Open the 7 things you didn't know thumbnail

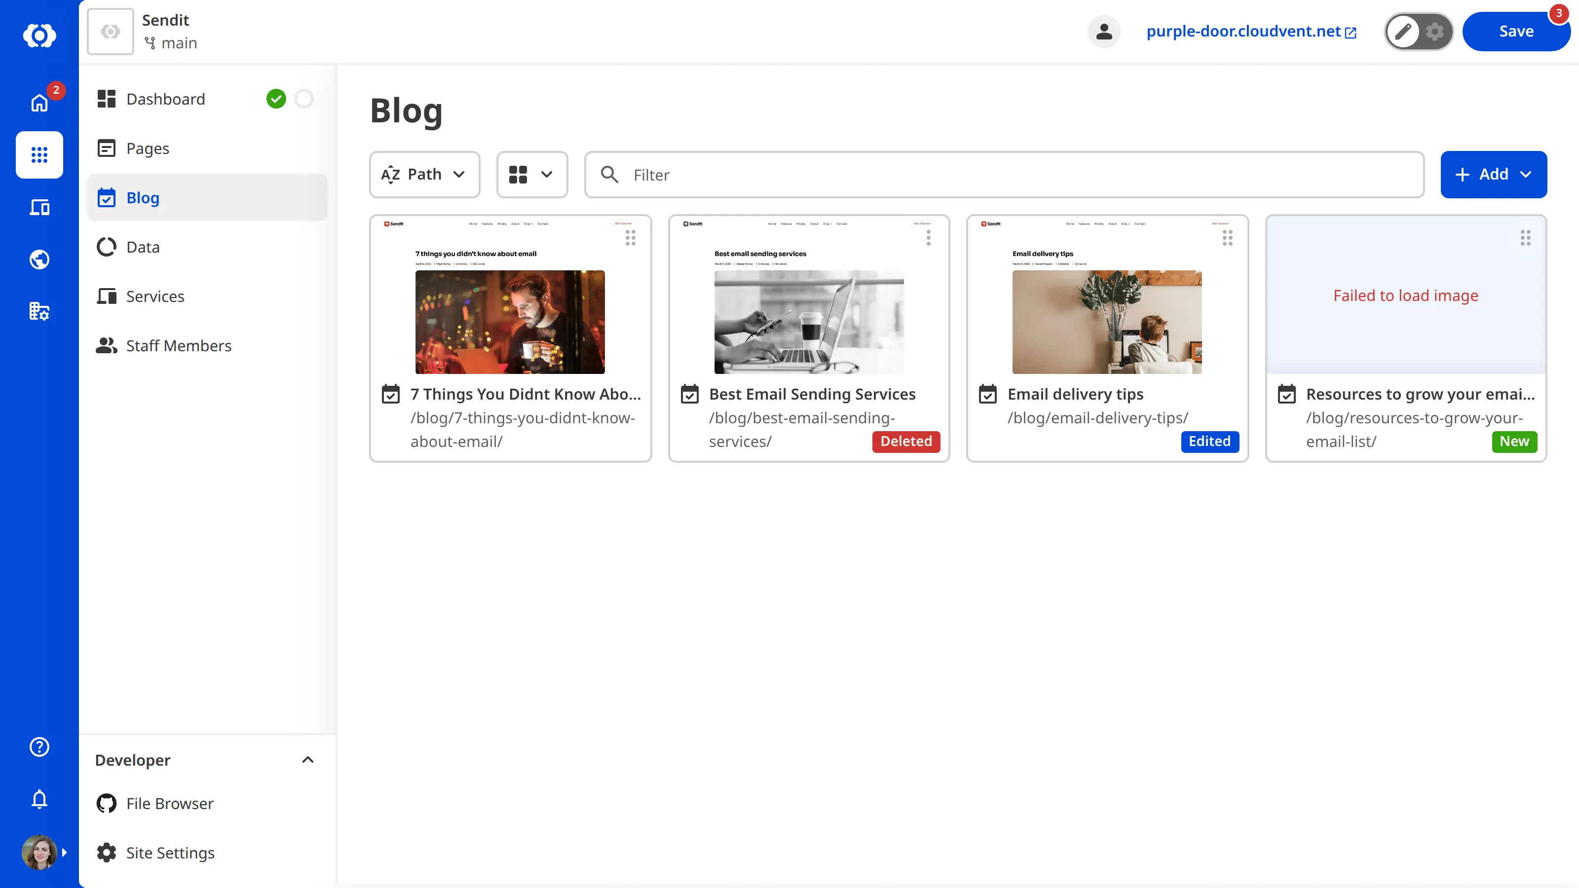[x=510, y=295]
